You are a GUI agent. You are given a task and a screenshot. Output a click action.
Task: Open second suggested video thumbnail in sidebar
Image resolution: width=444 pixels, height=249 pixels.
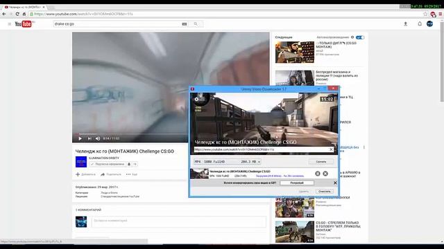tap(294, 77)
